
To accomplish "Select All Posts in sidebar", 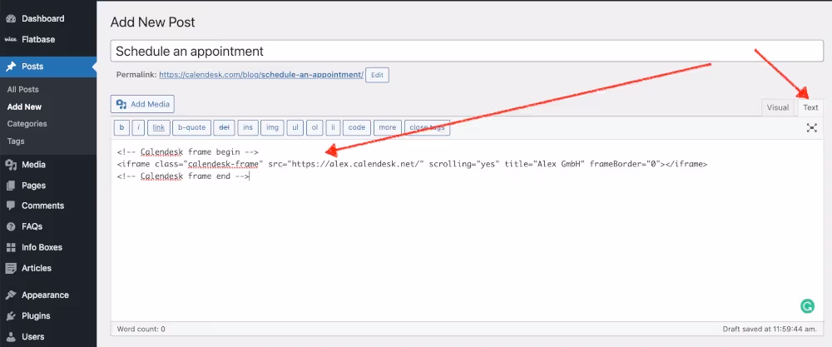I will [x=22, y=89].
